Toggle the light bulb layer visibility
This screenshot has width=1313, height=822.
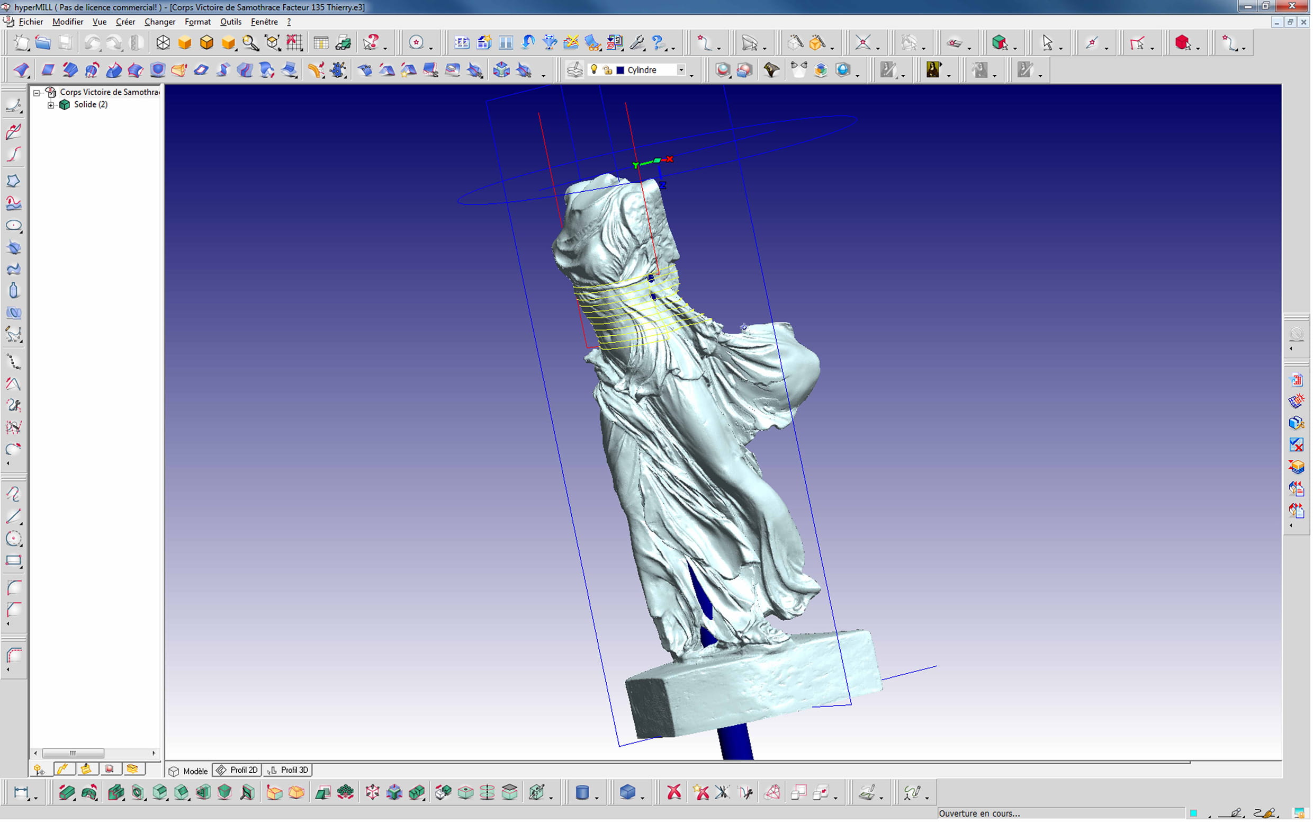click(x=594, y=69)
